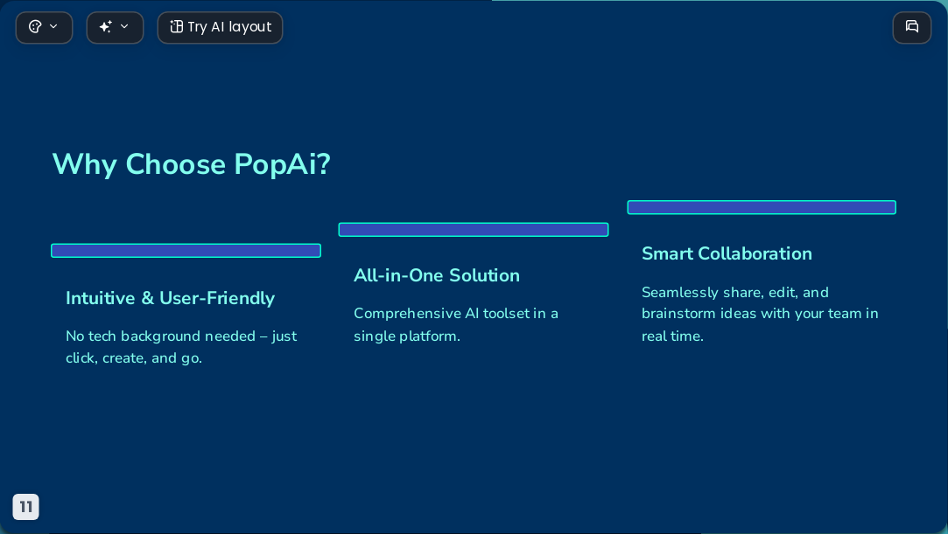Select the 'Why Choose PopAi?' heading
Image resolution: width=948 pixels, height=534 pixels.
[191, 164]
